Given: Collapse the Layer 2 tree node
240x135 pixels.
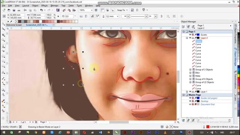Looking at the screenshot, I should point(187,38).
